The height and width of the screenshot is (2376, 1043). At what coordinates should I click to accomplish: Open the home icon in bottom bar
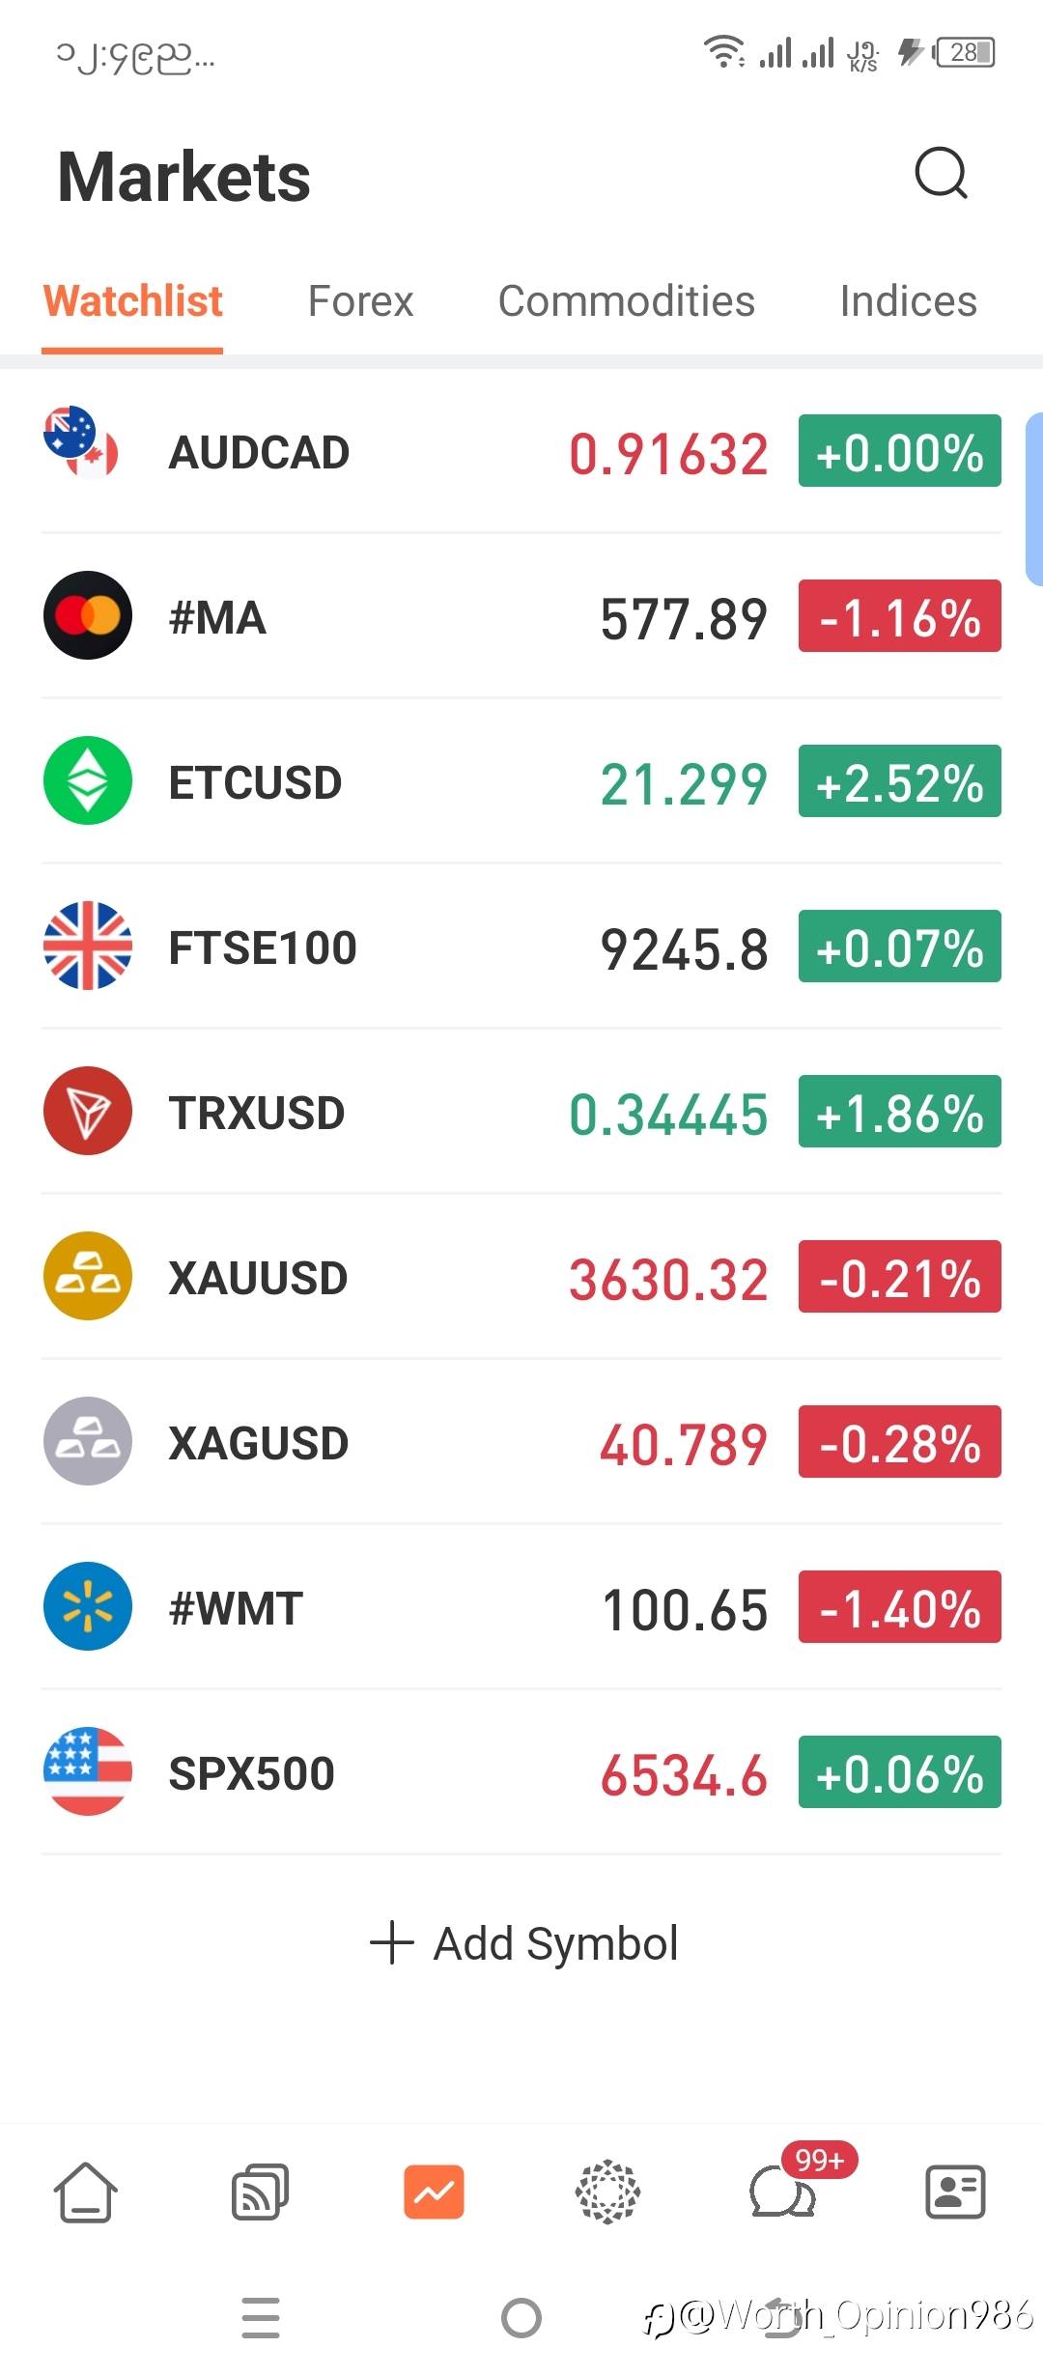[86, 2192]
